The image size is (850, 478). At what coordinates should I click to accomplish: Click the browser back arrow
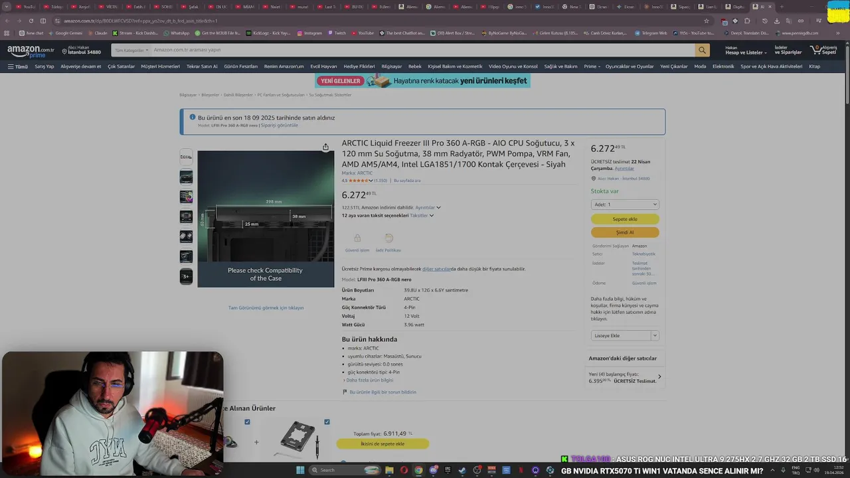coord(7,21)
